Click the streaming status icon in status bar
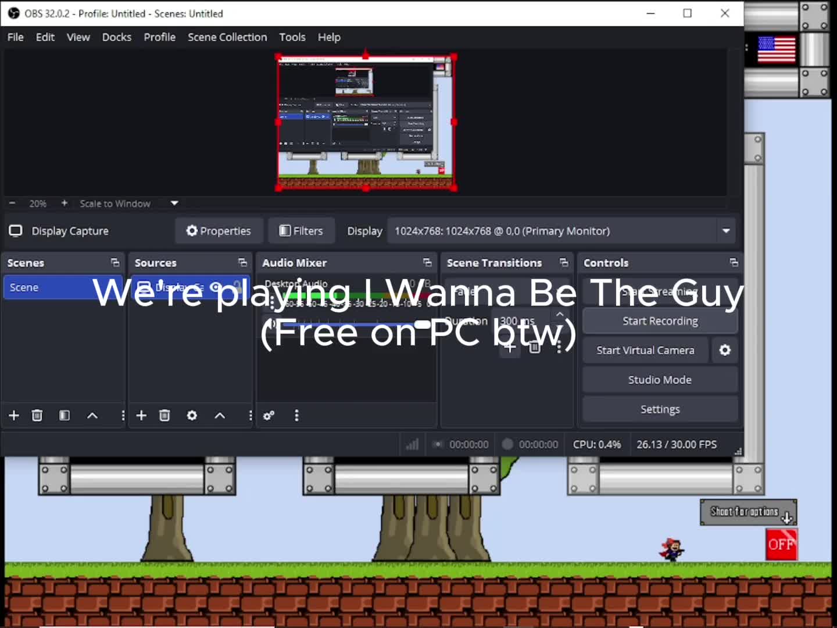Screen dimensions: 837x628 click(x=438, y=444)
